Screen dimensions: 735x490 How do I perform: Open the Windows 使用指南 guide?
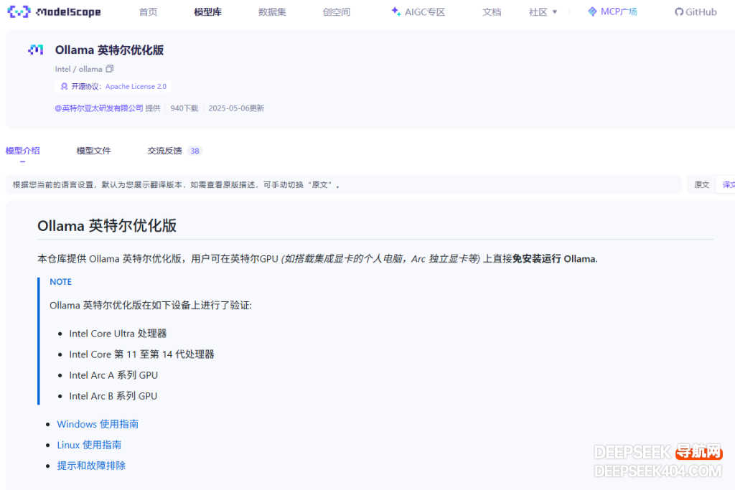pos(98,424)
